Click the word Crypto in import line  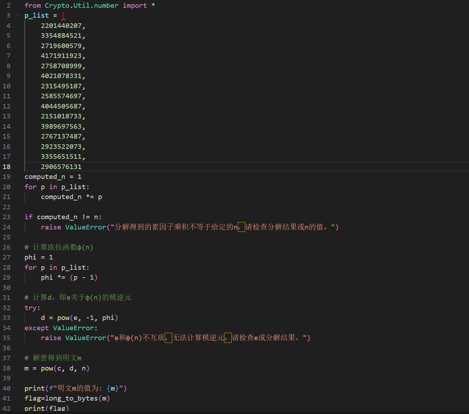tap(57, 6)
